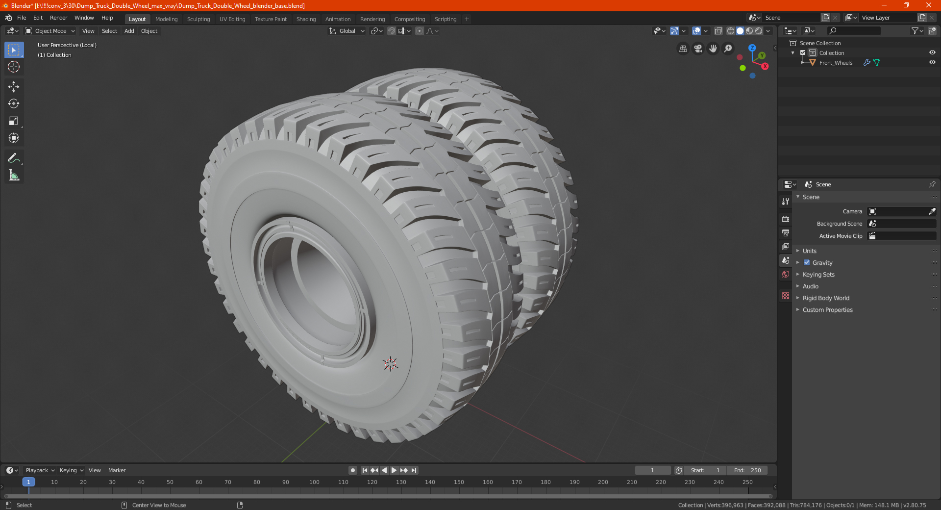Image resolution: width=941 pixels, height=510 pixels.
Task: Click the pan view hand icon
Action: [713, 49]
